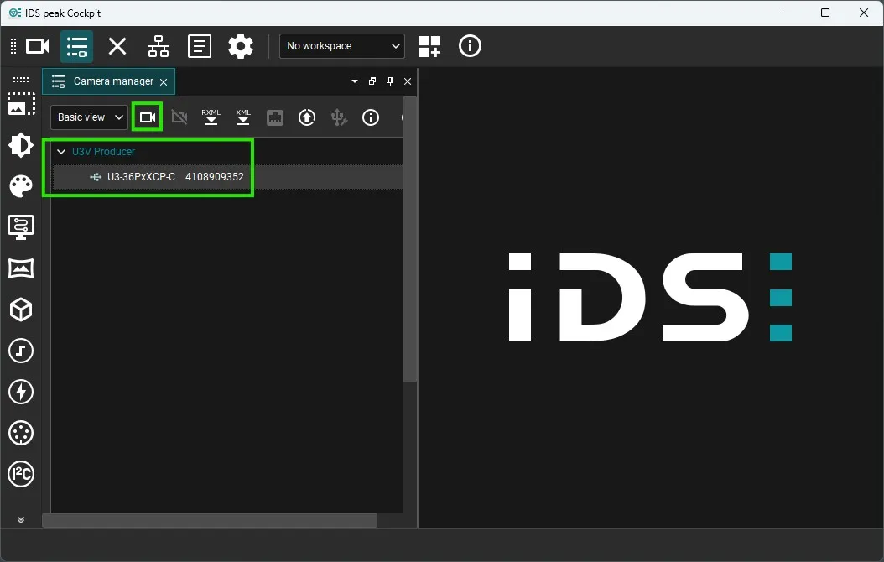Collapse the U3V Producer tree node

tap(61, 152)
